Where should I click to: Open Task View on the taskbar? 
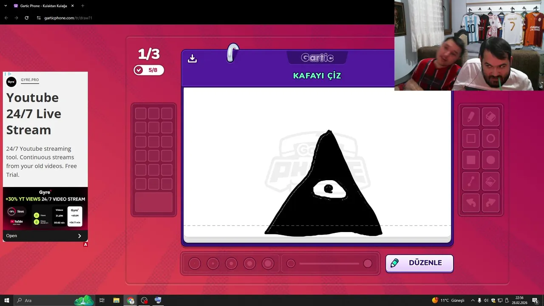click(102, 300)
